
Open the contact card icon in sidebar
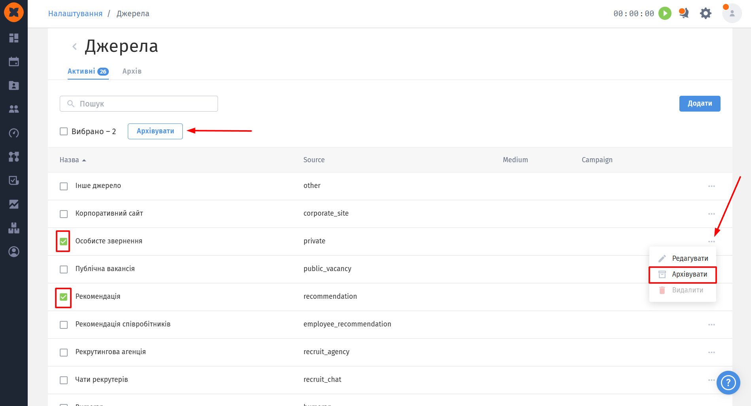coord(14,85)
